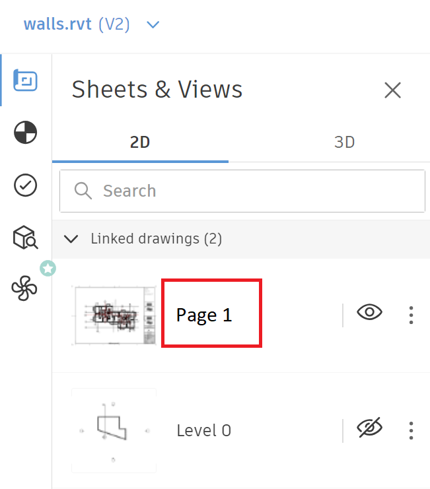Viewport: 430px width, 489px height.
Task: Show the Level 0 drawing with eye toggle
Action: (370, 429)
